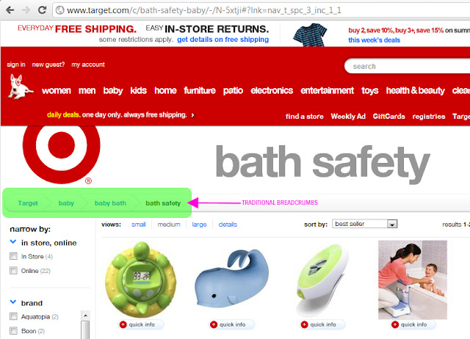Image resolution: width=470 pixels, height=339 pixels.
Task: Click the browser forward arrow
Action: [26, 10]
